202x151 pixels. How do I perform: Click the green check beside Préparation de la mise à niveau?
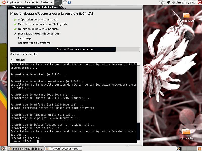[15, 20]
